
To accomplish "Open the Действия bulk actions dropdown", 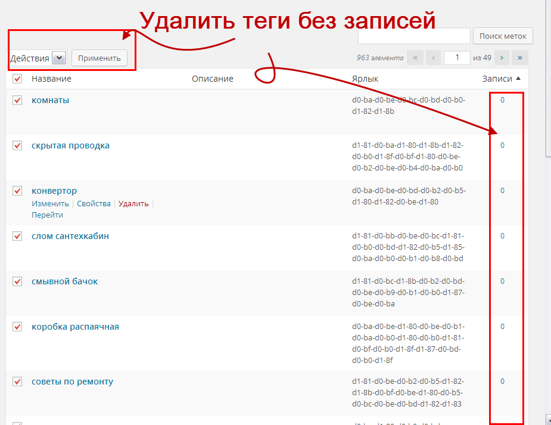I will (x=38, y=58).
